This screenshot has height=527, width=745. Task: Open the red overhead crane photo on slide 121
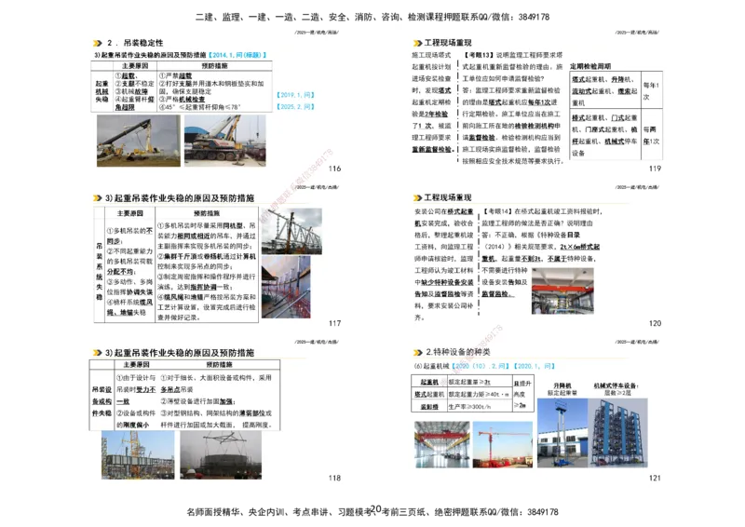tap(441, 444)
